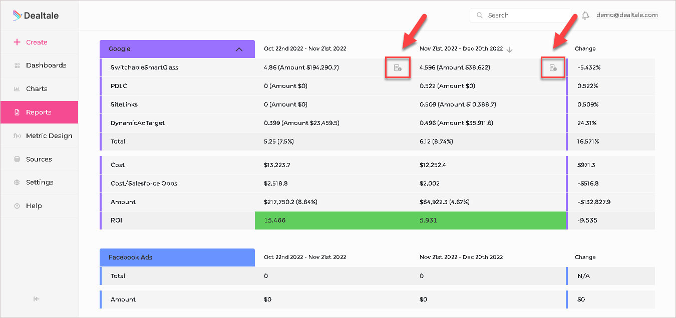Click the Cost/Salesforce Opps label
Image resolution: width=676 pixels, height=318 pixels.
coord(144,183)
